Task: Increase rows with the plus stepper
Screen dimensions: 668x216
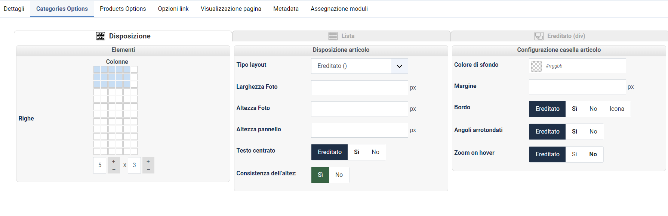Action: [x=148, y=162]
